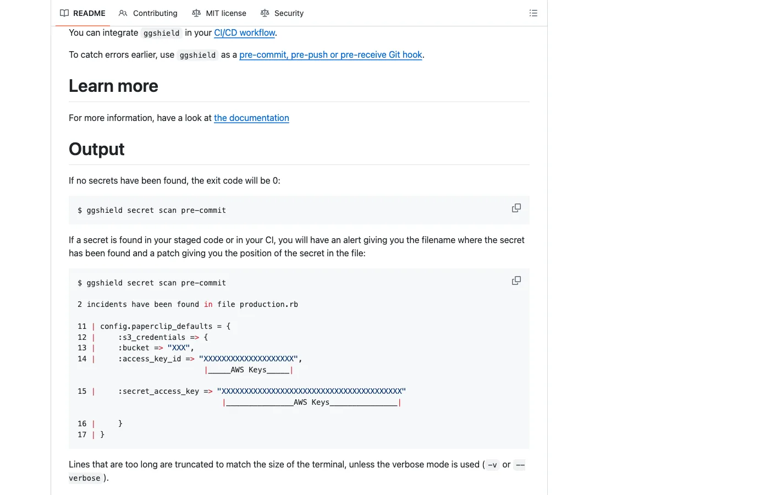Click the people icon beside Contributing

coord(122,13)
